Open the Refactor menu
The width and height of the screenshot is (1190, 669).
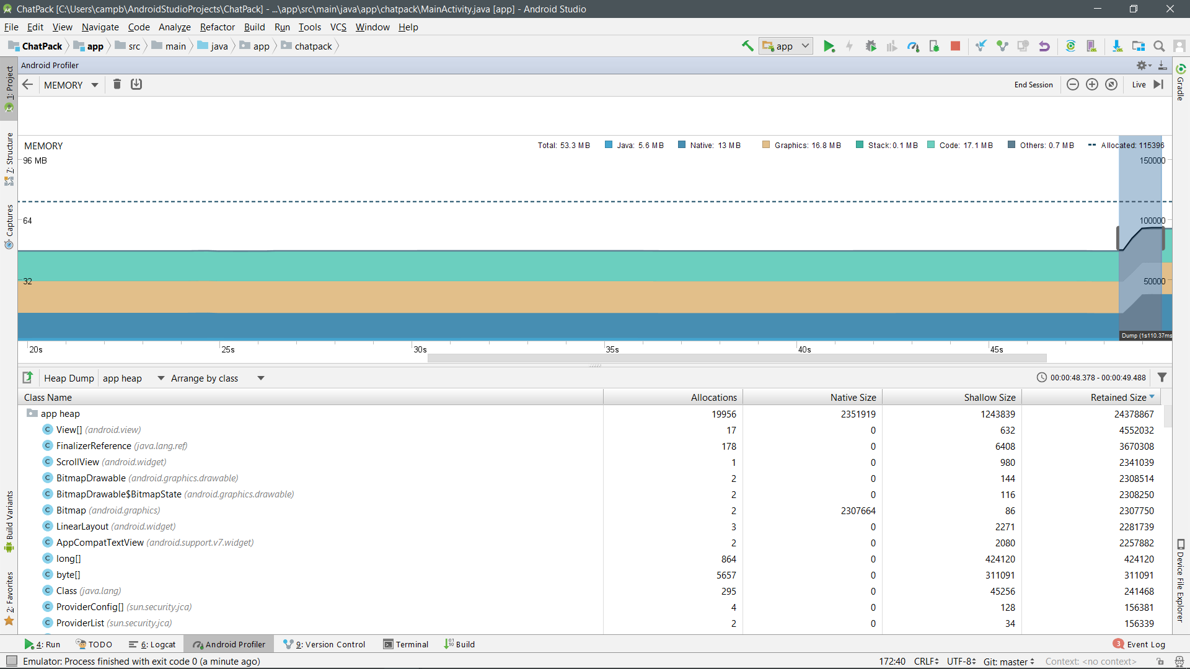click(x=217, y=27)
